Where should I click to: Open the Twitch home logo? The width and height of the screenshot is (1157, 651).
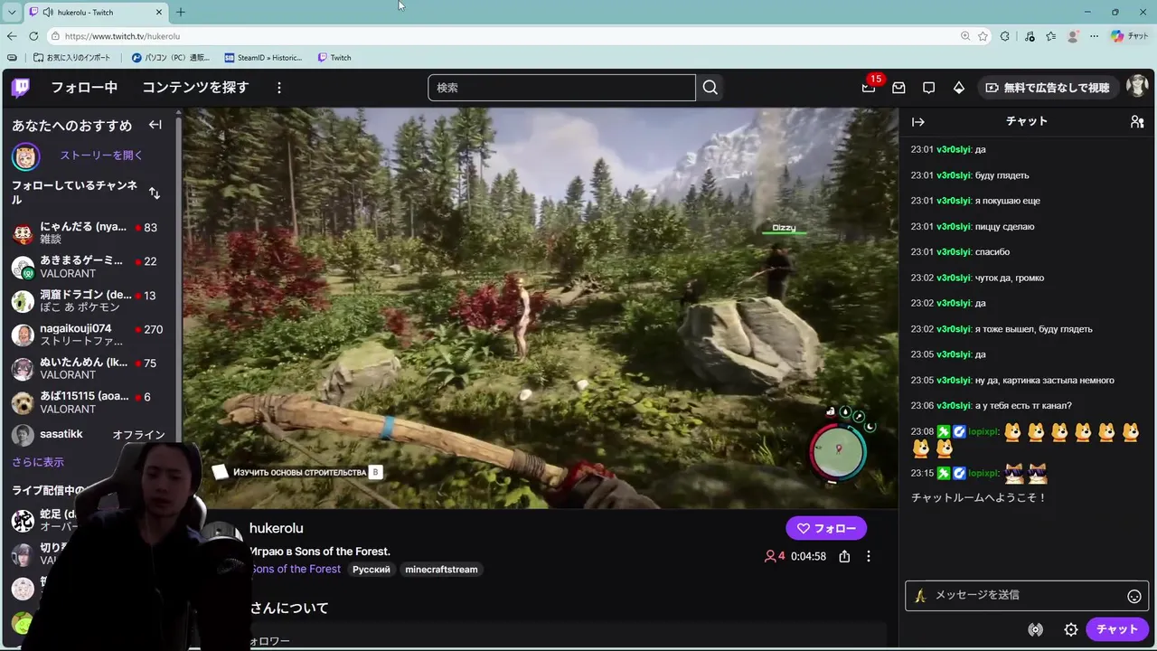[20, 88]
